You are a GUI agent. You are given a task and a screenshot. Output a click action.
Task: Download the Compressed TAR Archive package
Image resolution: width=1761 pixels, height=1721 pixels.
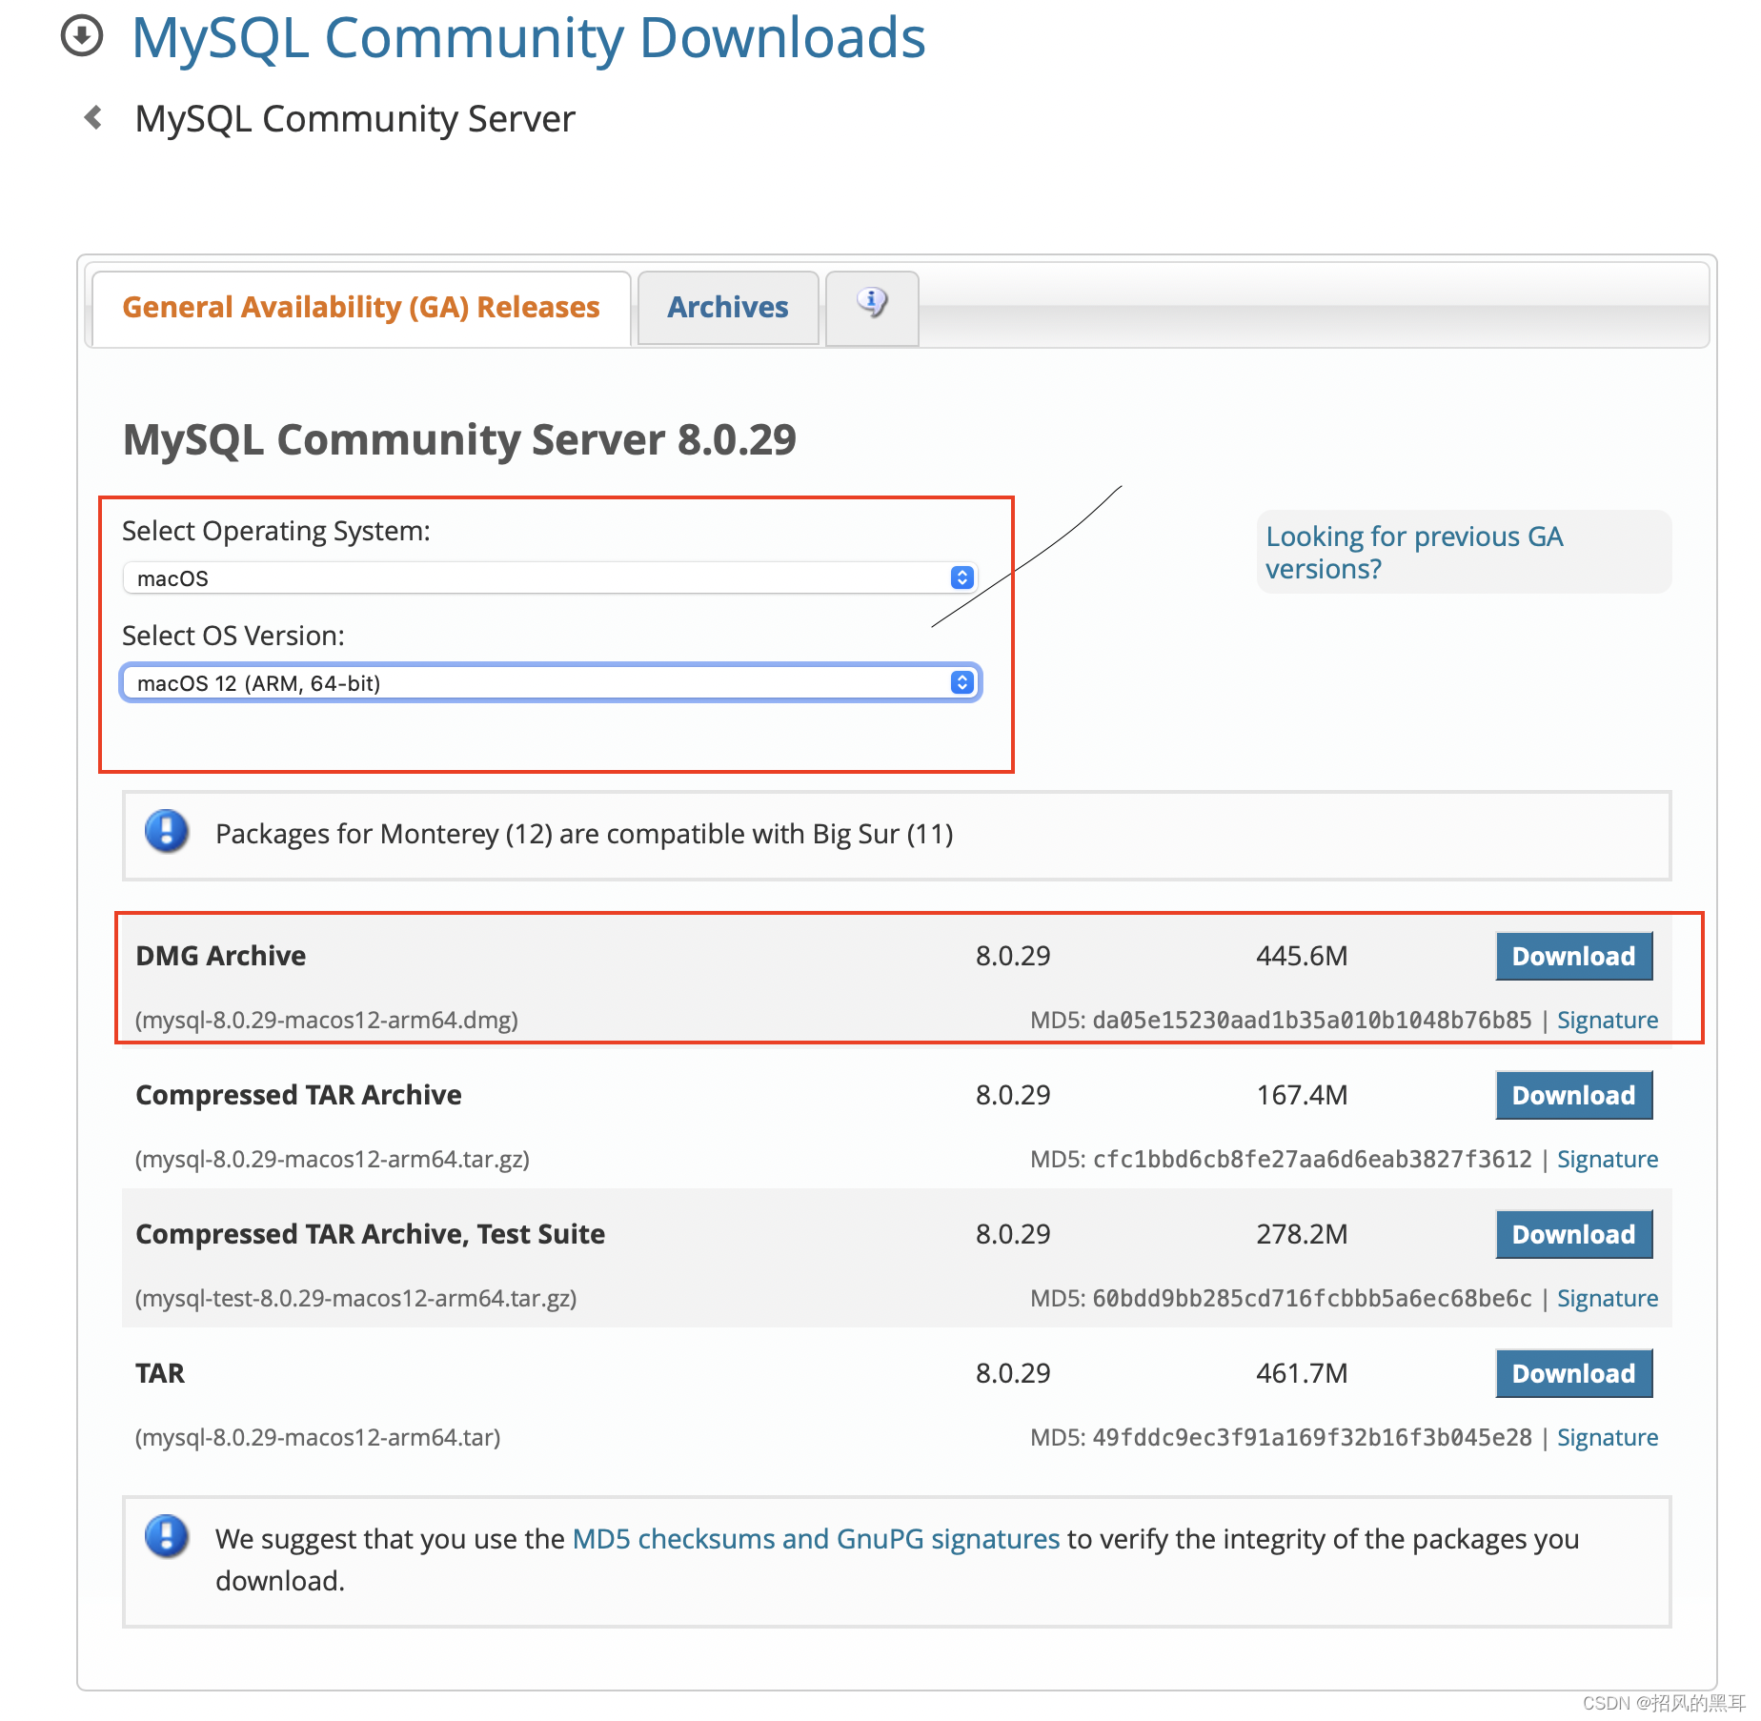coord(1574,1095)
